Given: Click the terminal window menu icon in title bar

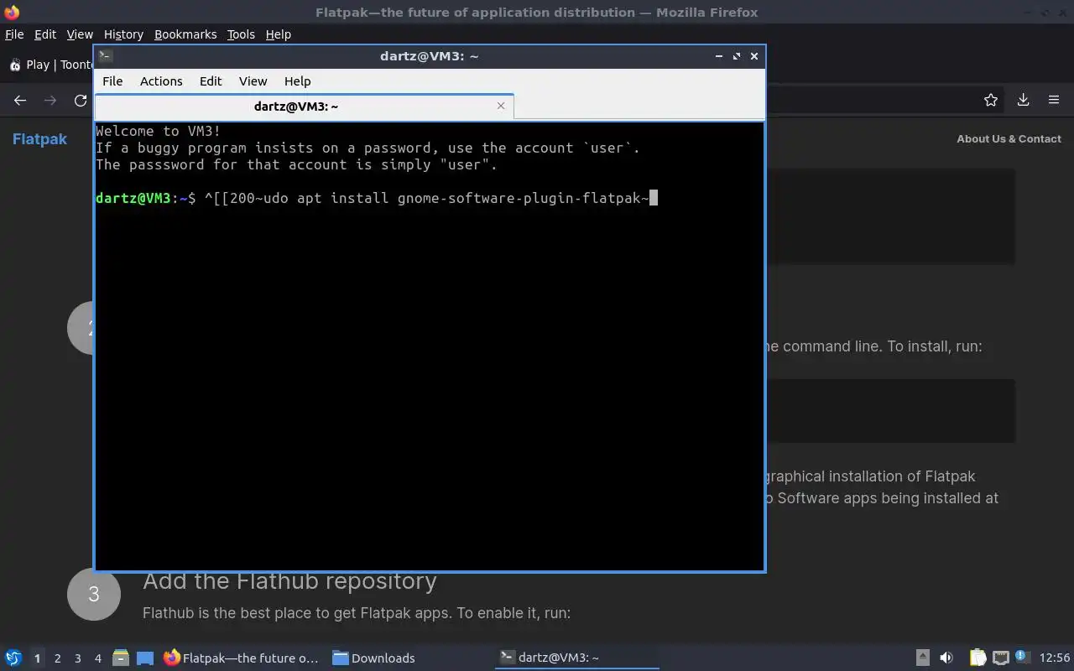Looking at the screenshot, I should click(x=106, y=56).
